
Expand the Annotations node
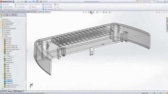pyautogui.click(x=1, y=21)
